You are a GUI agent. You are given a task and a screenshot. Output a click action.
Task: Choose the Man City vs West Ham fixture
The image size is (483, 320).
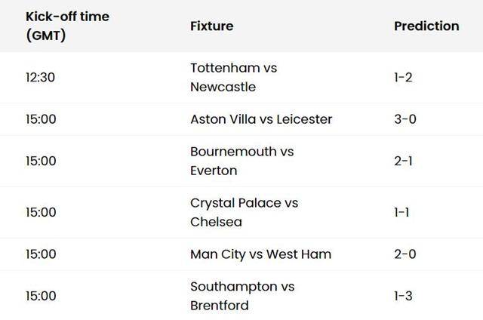point(260,254)
